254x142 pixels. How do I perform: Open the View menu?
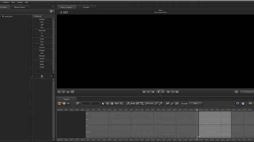coord(13,2)
